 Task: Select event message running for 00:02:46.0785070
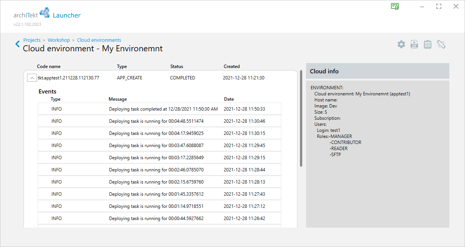pos(156,170)
